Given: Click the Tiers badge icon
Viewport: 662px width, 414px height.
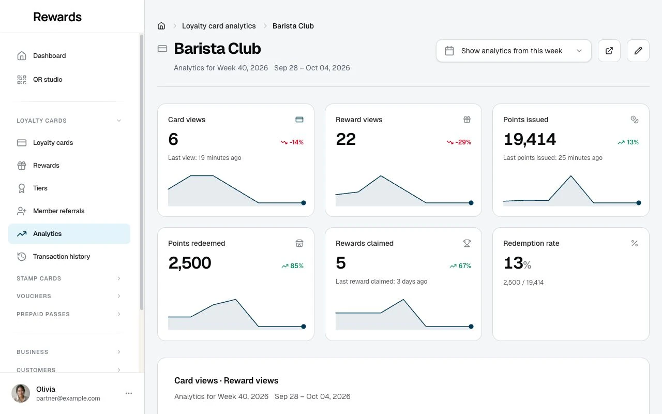Looking at the screenshot, I should tap(22, 188).
